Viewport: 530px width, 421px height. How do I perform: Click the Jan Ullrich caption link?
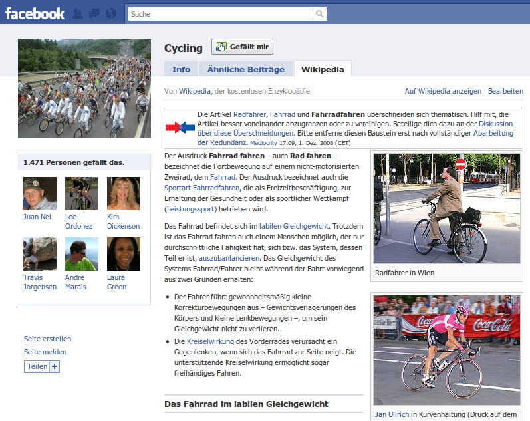(x=392, y=414)
